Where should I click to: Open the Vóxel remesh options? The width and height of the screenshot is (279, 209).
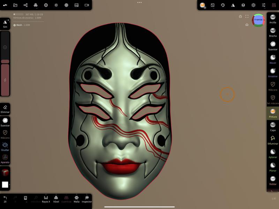coord(56,199)
